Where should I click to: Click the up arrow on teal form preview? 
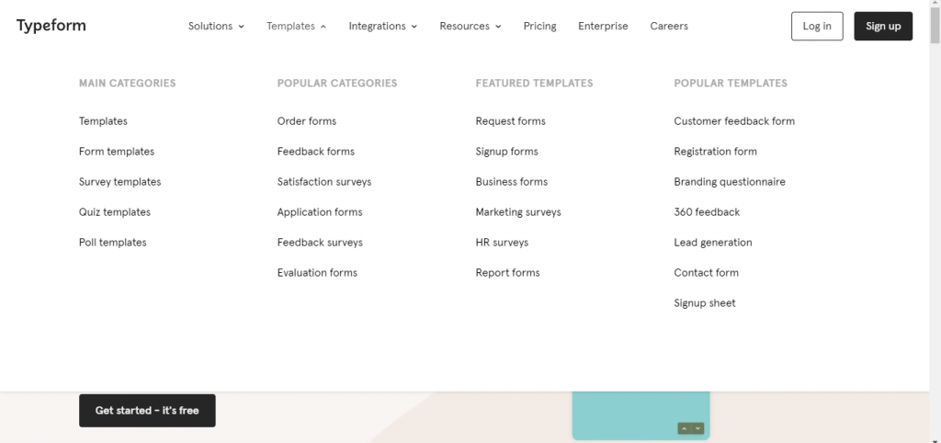684,428
